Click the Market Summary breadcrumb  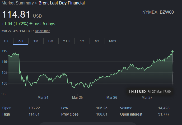point(17,3)
